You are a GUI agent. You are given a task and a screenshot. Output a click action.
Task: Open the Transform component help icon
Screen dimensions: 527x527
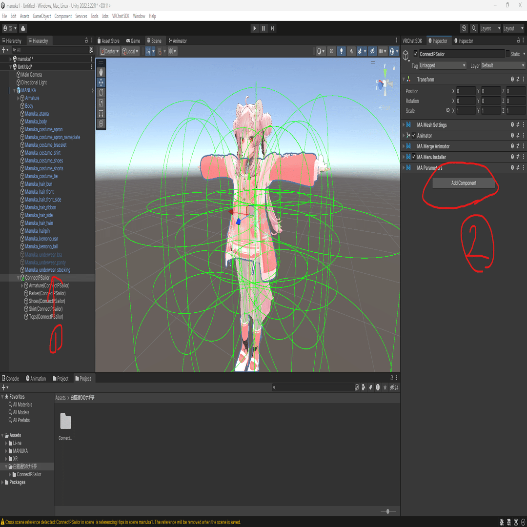point(512,80)
